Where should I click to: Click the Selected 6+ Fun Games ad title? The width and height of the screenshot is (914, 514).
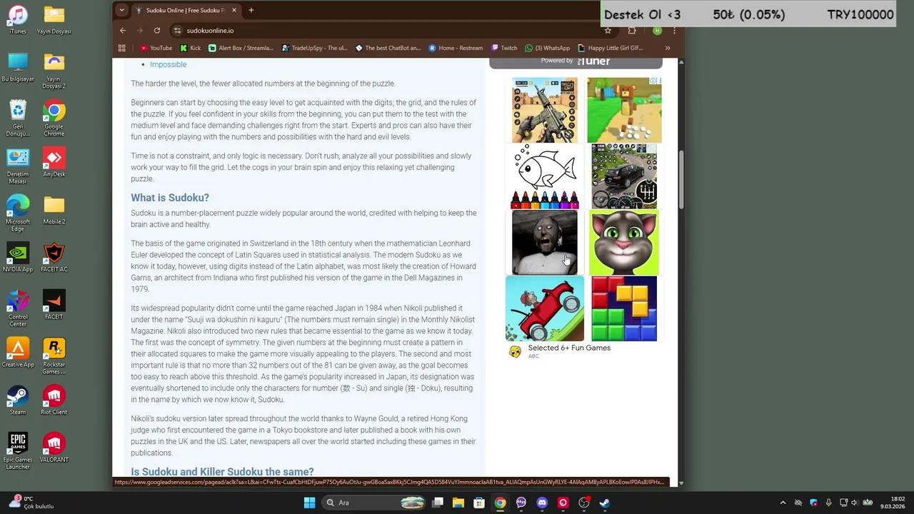point(569,348)
